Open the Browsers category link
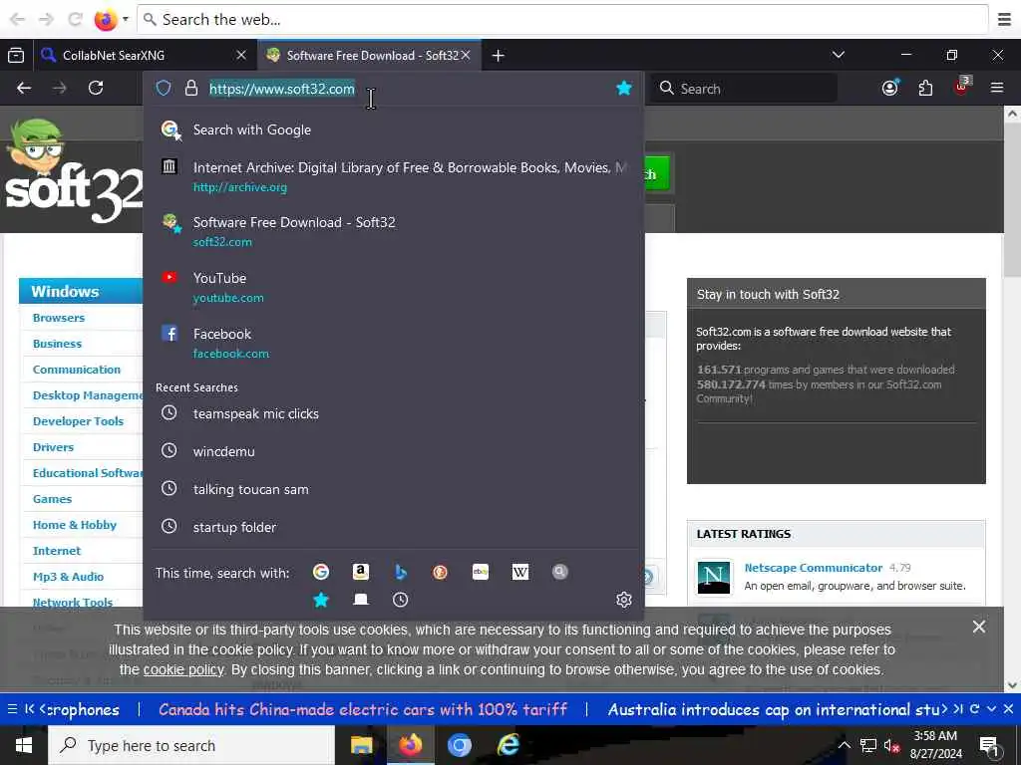The height and width of the screenshot is (765, 1021). [59, 318]
